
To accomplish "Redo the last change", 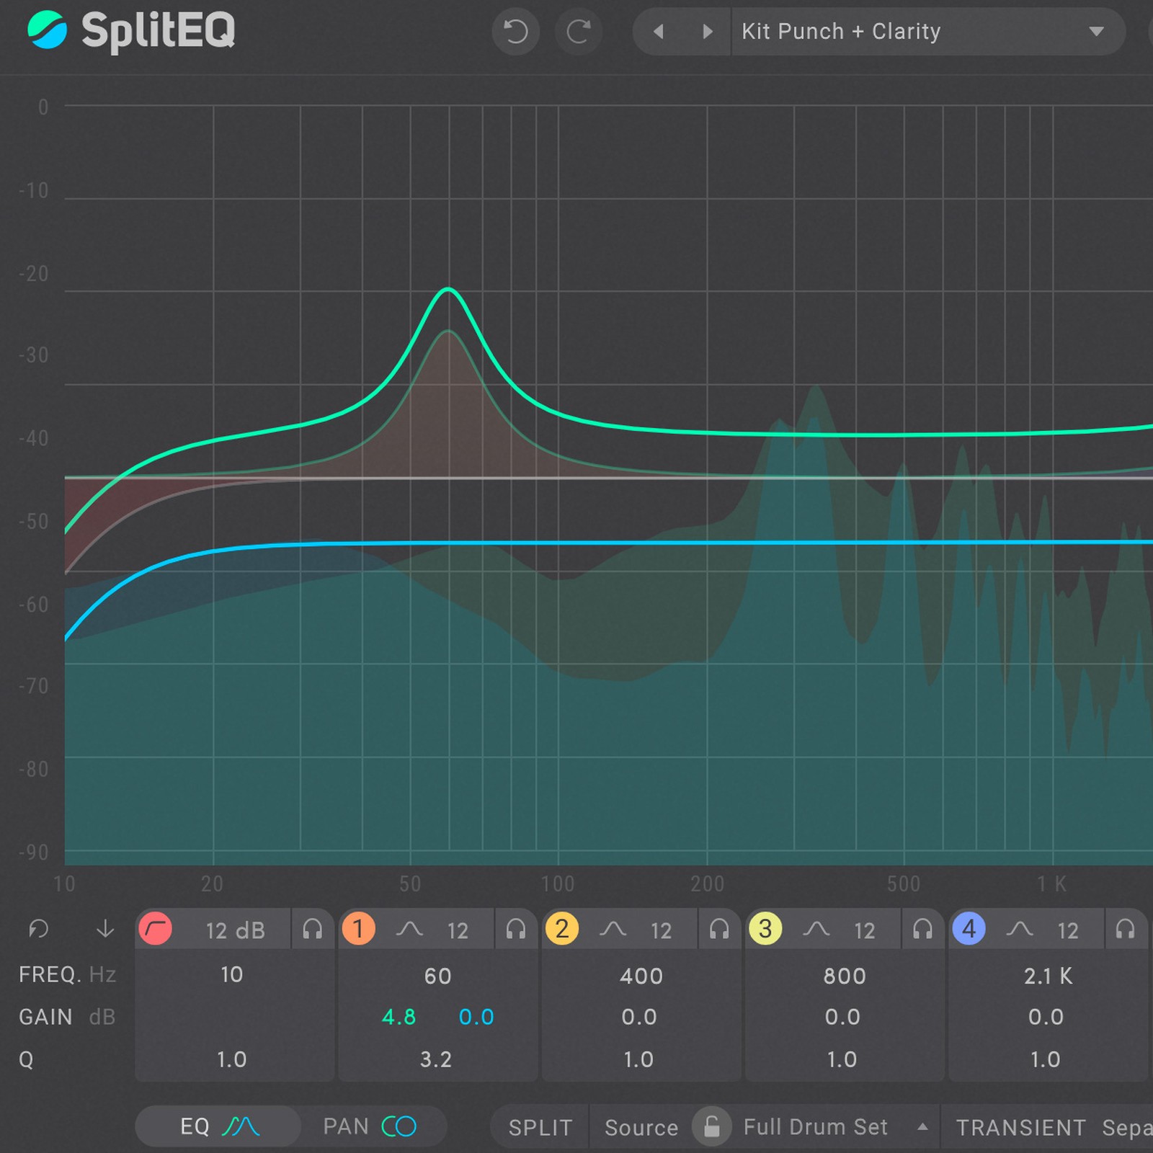I will click(579, 32).
